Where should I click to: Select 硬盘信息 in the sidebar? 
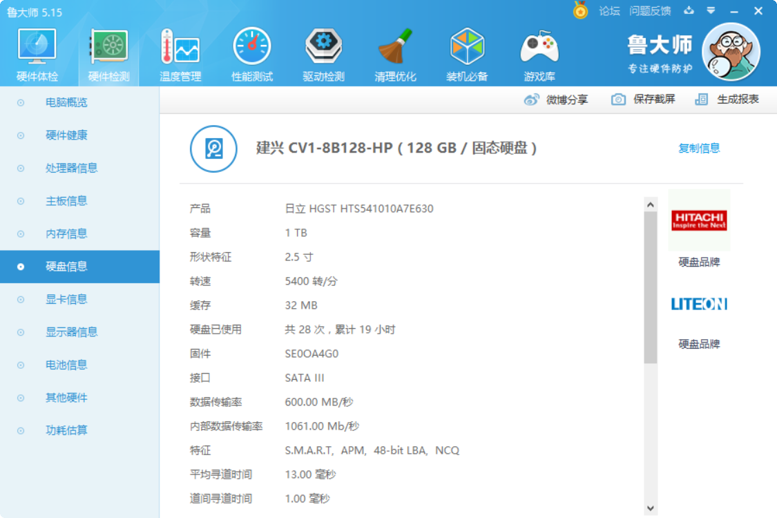point(80,267)
